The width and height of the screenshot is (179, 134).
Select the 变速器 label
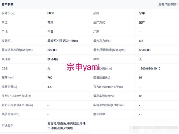click(6, 59)
